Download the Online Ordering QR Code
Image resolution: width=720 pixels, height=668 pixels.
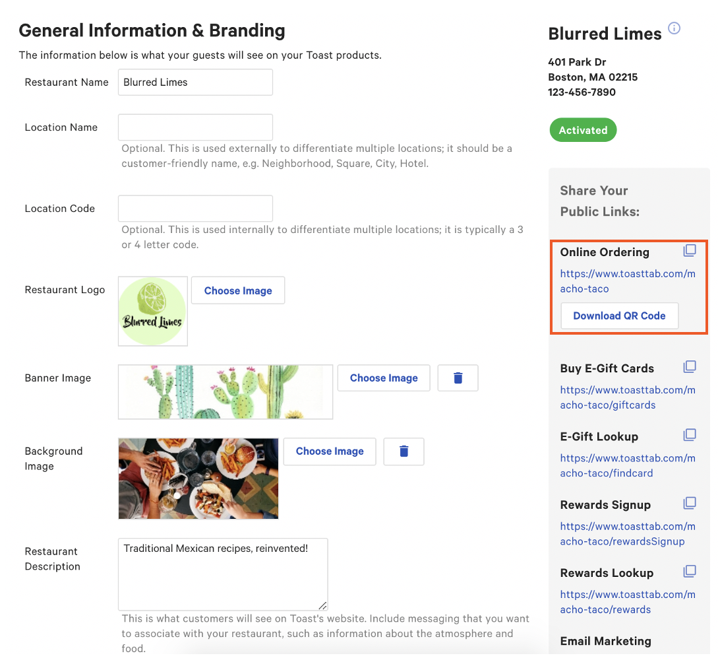619,316
